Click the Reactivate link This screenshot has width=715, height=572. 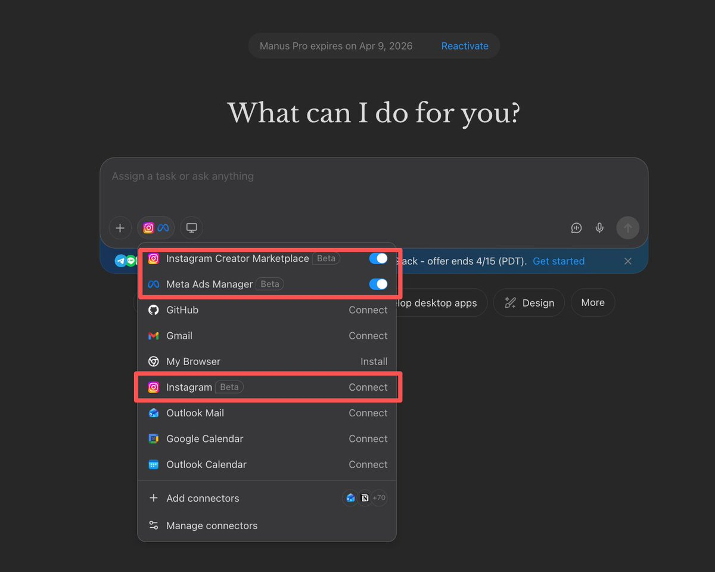point(465,46)
